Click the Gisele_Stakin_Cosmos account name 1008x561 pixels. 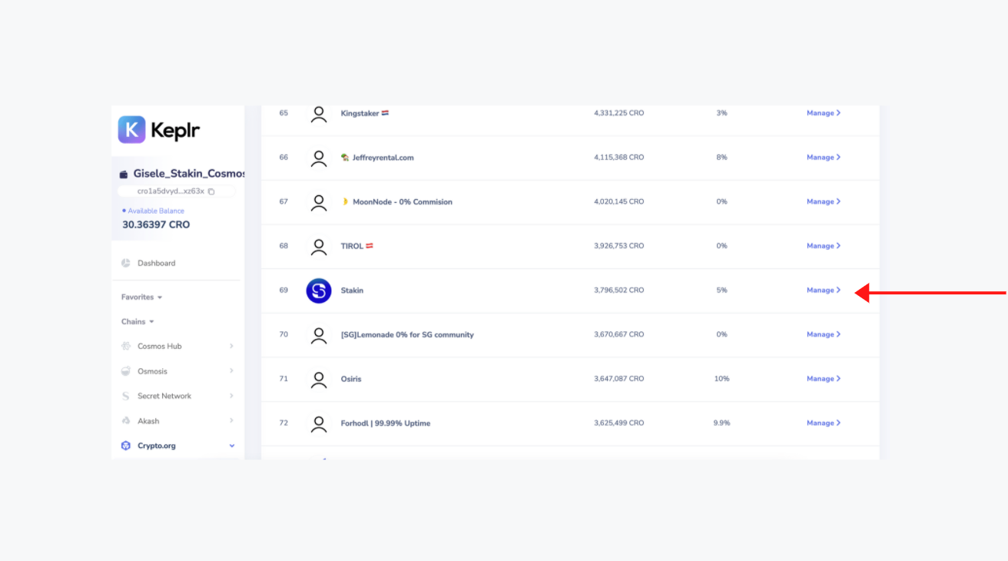tap(189, 174)
